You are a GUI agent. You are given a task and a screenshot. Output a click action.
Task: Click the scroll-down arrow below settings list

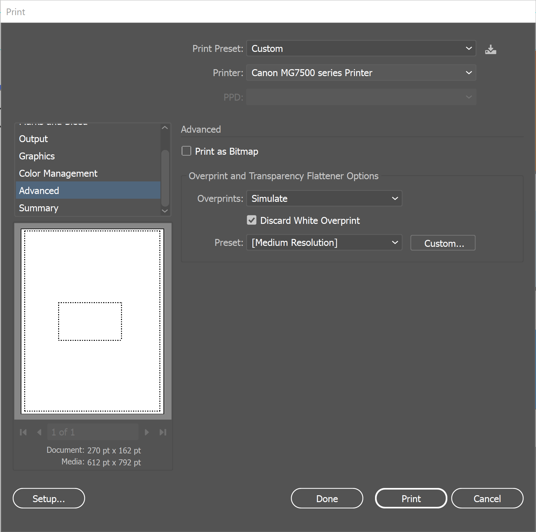(165, 211)
